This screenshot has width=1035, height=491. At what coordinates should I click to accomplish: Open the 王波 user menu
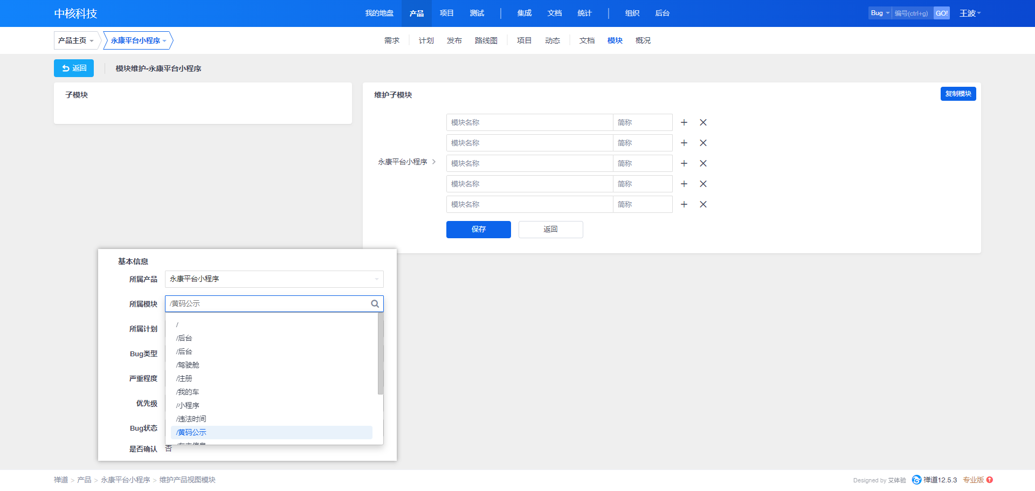click(x=969, y=13)
